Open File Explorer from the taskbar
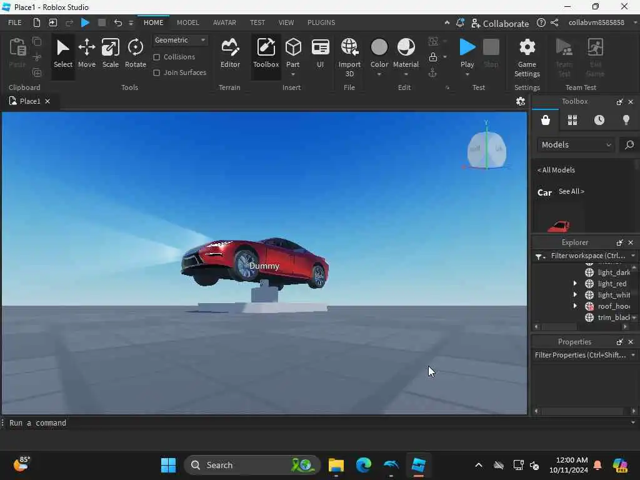The width and height of the screenshot is (640, 480). (336, 465)
